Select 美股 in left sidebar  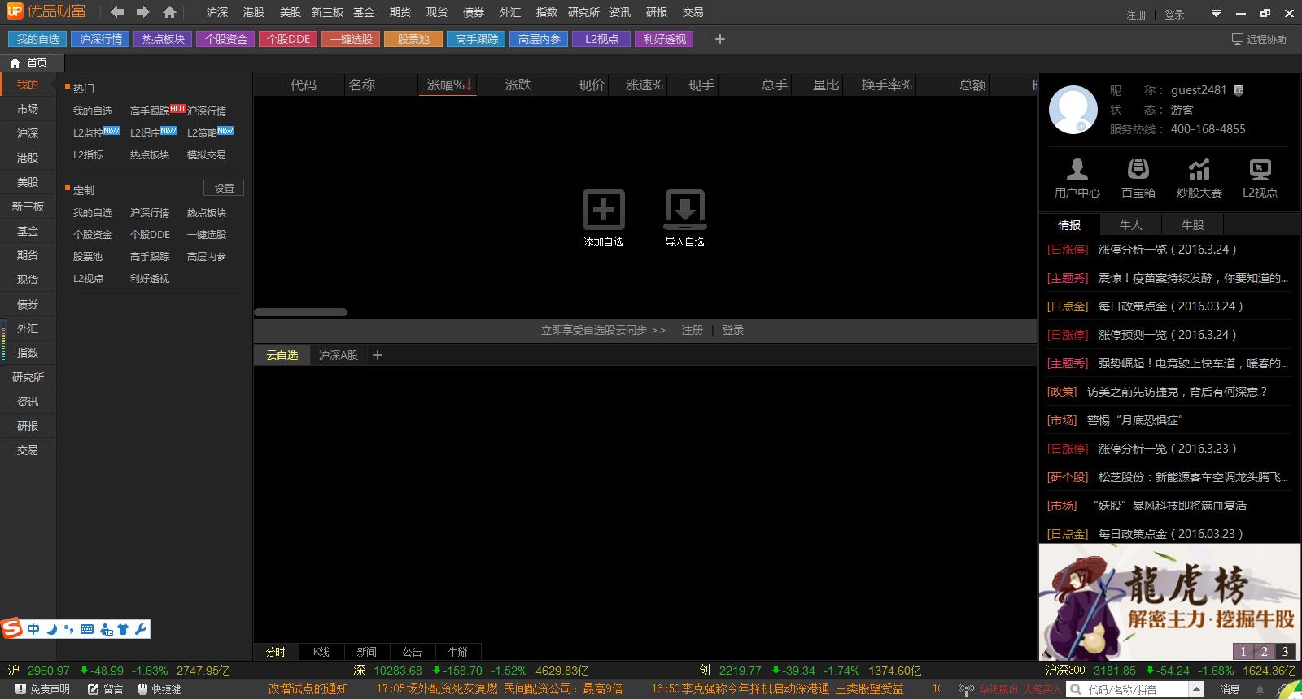pos(28,182)
